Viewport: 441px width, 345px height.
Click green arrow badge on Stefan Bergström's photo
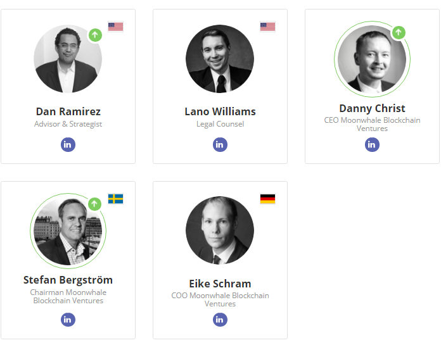tap(94, 204)
